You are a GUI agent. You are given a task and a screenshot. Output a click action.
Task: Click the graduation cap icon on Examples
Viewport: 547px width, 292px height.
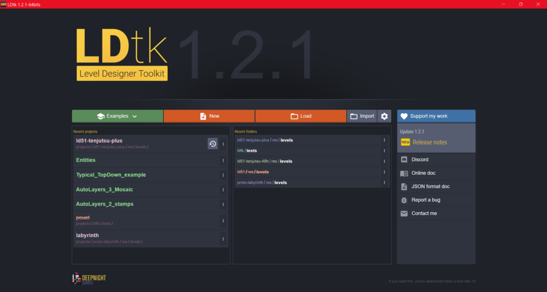(100, 116)
